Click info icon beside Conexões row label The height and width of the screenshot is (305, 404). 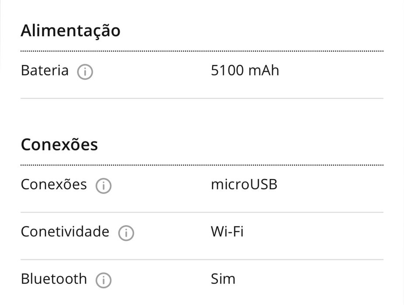104,186
